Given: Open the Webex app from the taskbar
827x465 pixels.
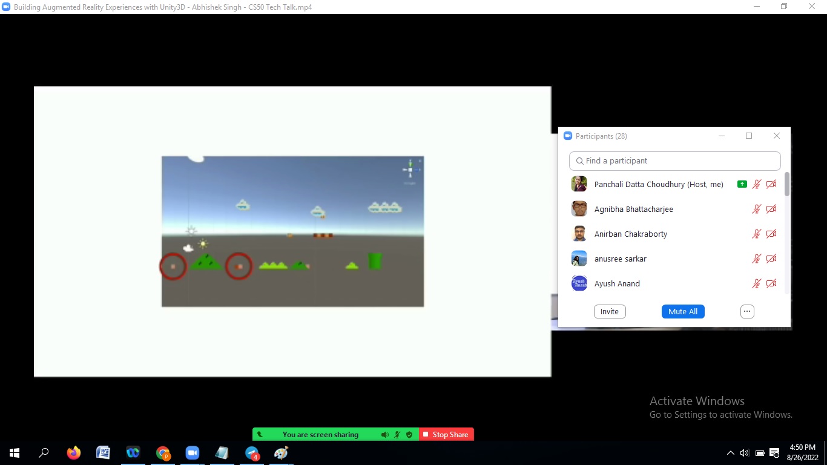Looking at the screenshot, I should [133, 452].
